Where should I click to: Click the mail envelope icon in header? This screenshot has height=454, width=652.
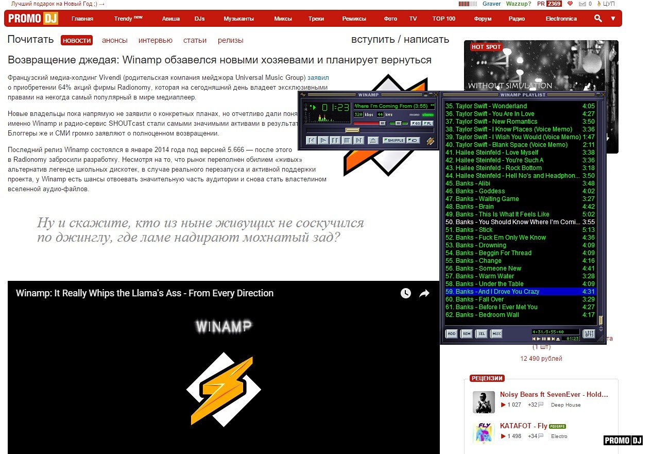click(582, 4)
